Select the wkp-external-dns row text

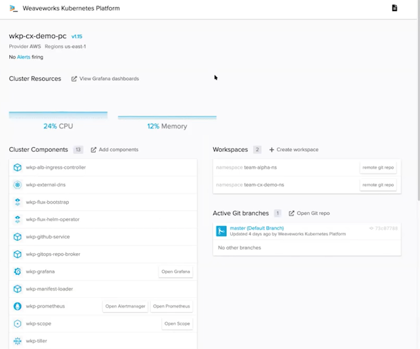[x=45, y=185]
